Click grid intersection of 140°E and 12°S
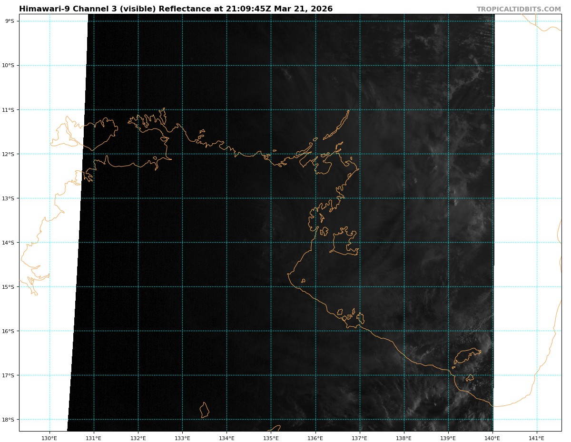Screen dimensions: 571x442 tap(492, 154)
